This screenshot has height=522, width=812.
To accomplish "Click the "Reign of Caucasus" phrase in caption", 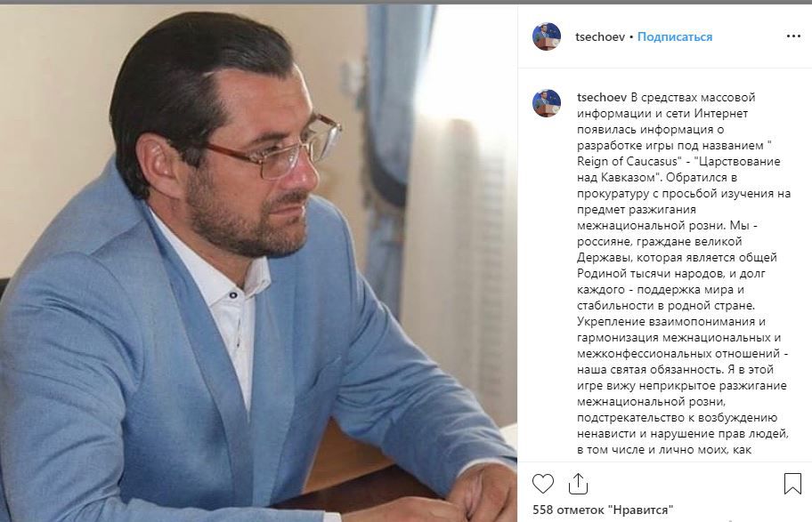I will (627, 162).
